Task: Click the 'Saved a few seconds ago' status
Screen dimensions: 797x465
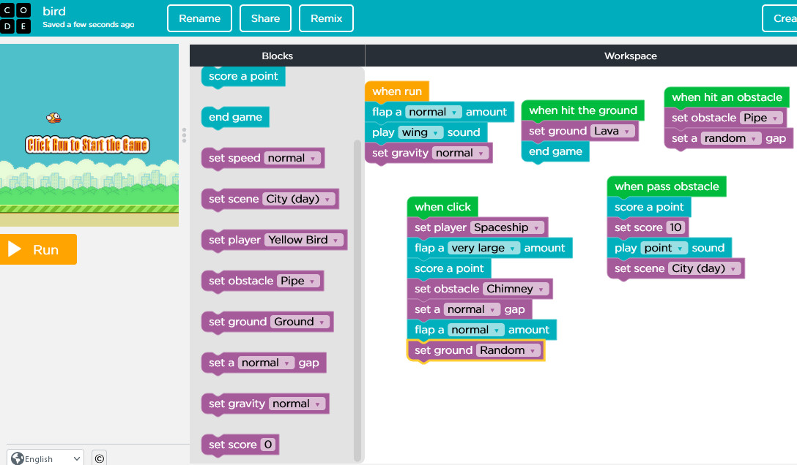Action: click(89, 24)
